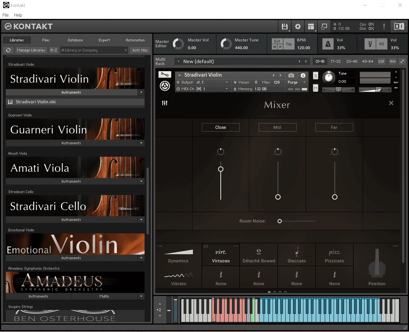This screenshot has height=332, width=409.
Task: Switch to the Automation tab
Action: pos(135,40)
